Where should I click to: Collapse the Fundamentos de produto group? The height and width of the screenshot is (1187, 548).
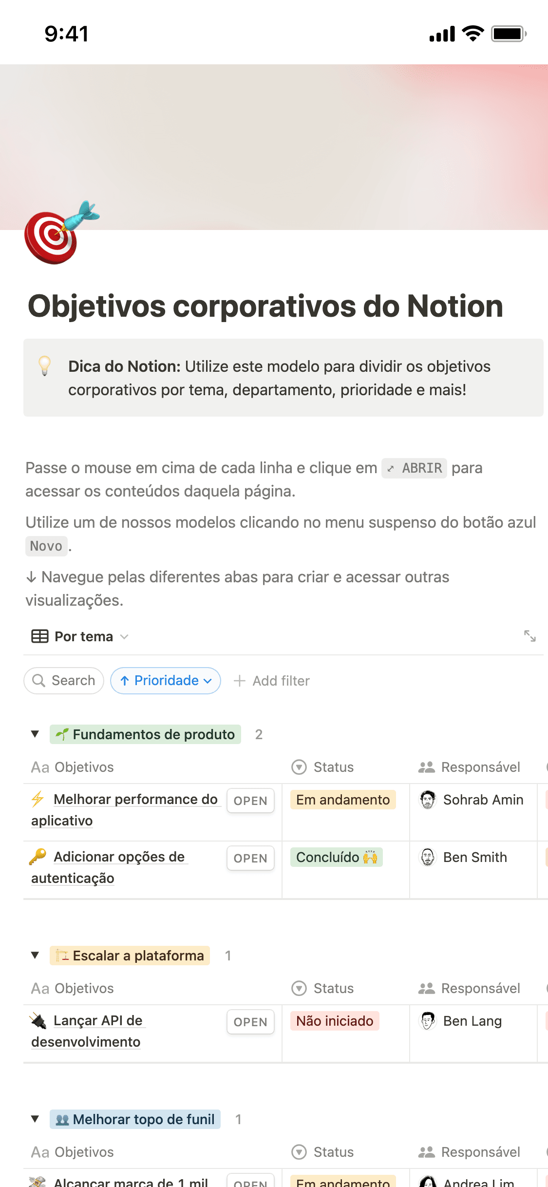[35, 734]
